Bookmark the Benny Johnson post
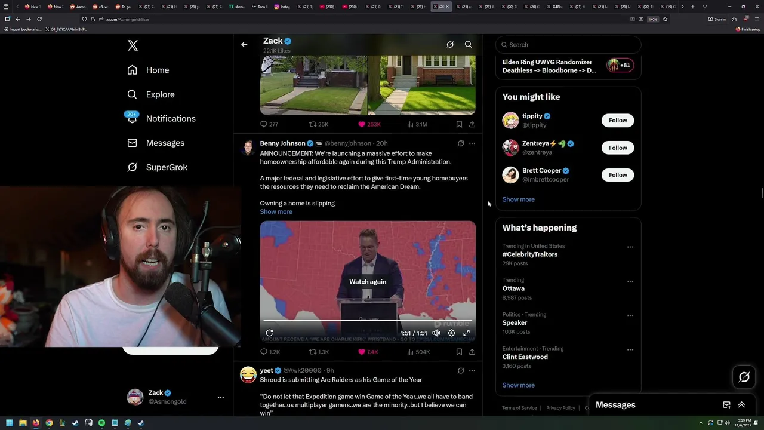Image resolution: width=764 pixels, height=430 pixels. pyautogui.click(x=459, y=352)
